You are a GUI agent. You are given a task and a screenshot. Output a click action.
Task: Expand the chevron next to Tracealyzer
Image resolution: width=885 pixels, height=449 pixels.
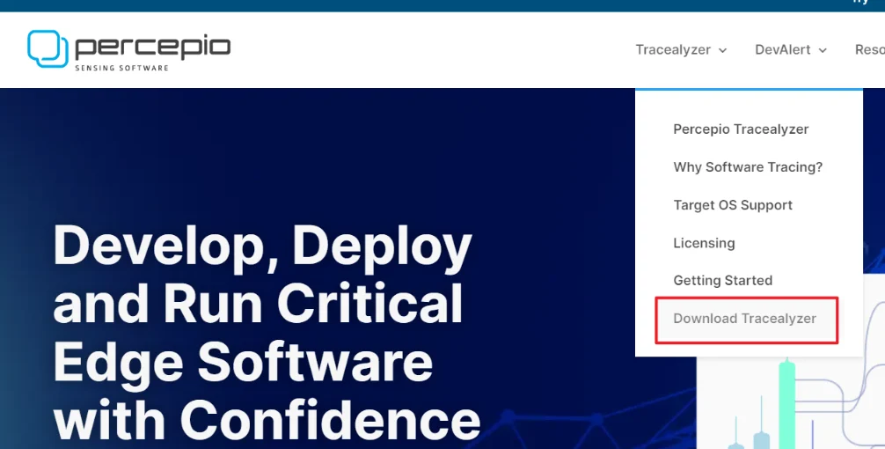723,50
